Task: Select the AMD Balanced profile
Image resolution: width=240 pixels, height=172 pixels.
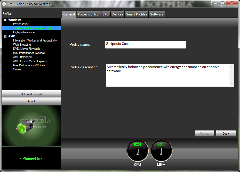Action: pos(22,57)
